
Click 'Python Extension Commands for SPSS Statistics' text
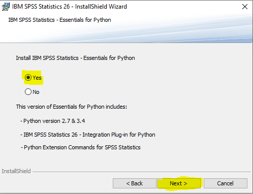81,147
